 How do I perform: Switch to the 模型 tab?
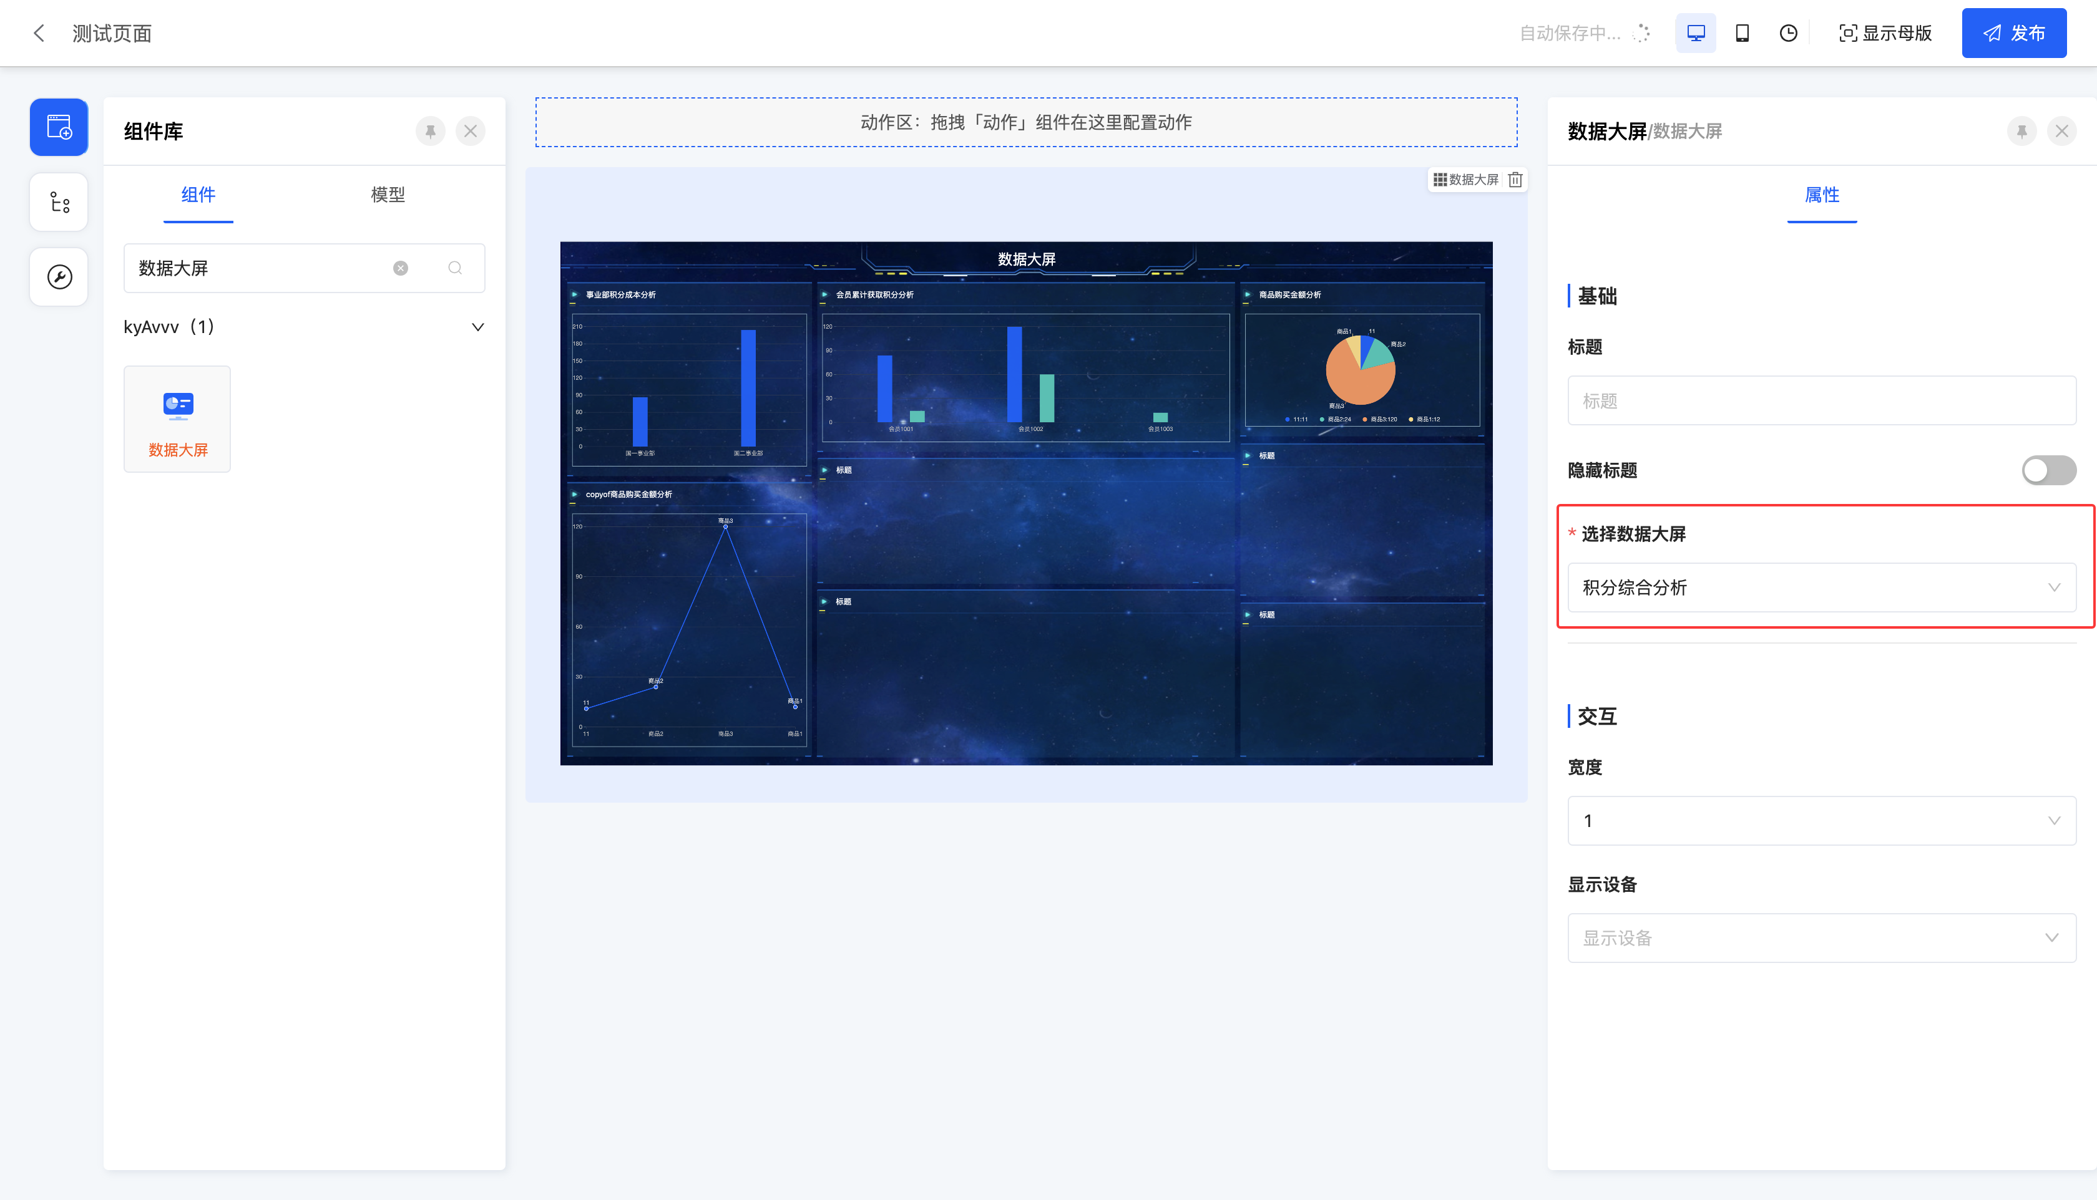coord(388,195)
